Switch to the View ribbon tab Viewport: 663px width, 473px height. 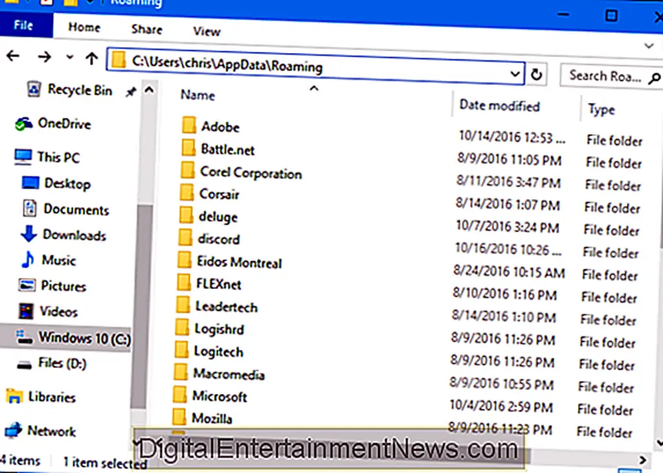click(207, 31)
